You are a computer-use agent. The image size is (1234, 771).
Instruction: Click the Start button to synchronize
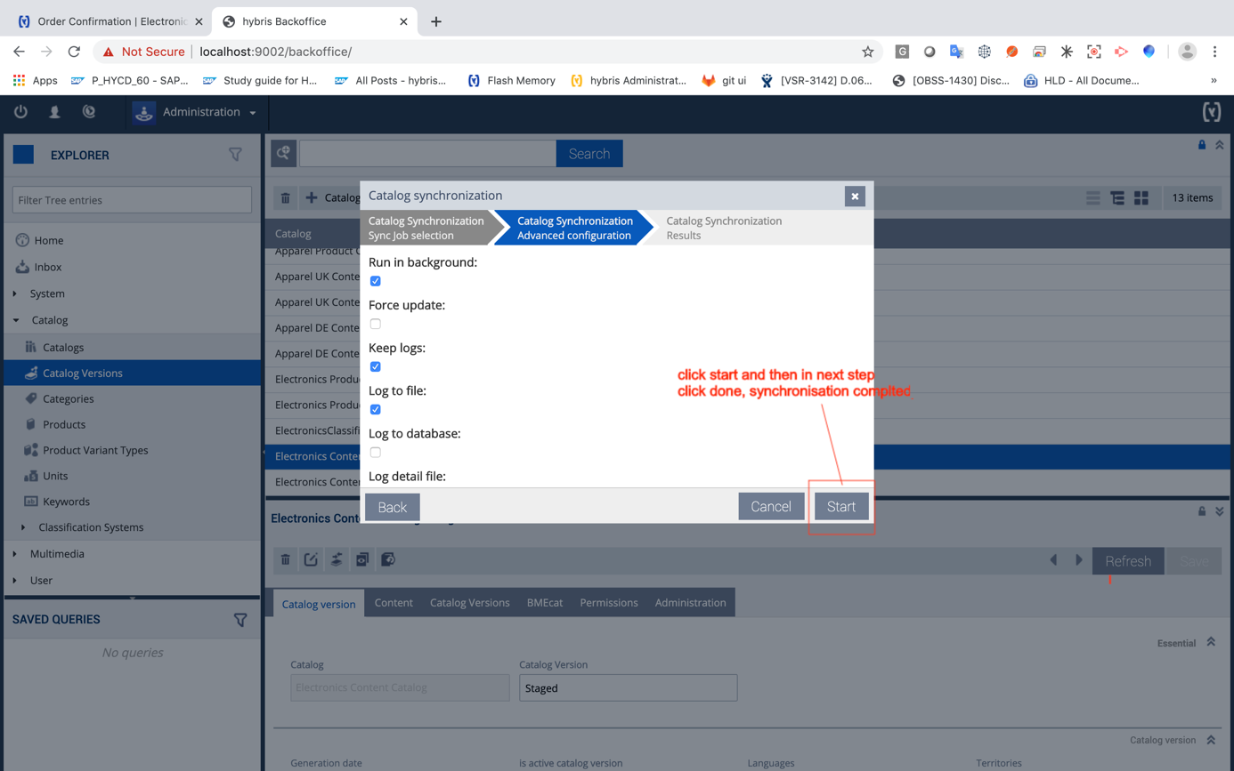[840, 507]
